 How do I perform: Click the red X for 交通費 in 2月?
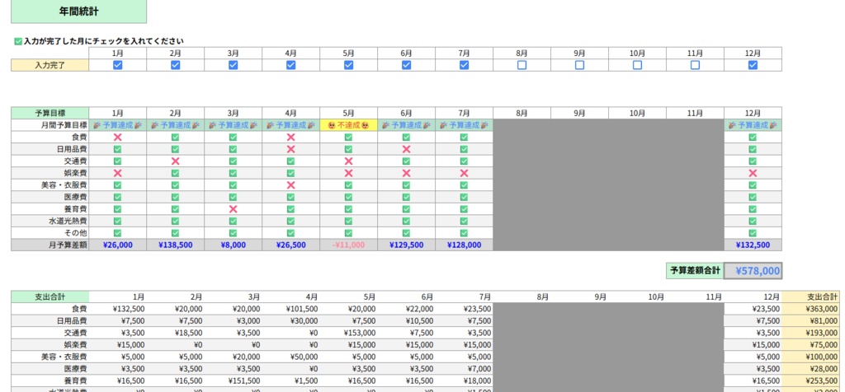175,161
